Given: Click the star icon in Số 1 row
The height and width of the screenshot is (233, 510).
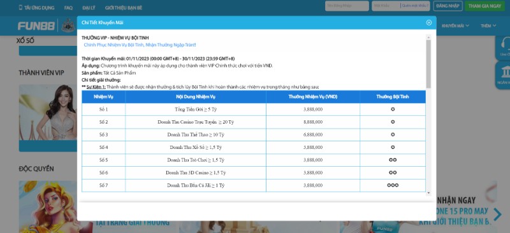Looking at the screenshot, I should (393, 109).
